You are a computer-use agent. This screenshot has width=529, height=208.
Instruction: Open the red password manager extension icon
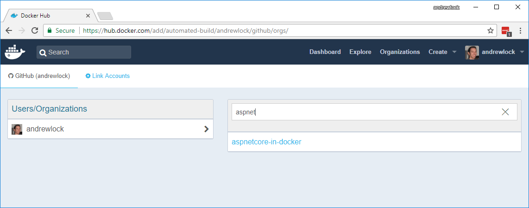[506, 31]
